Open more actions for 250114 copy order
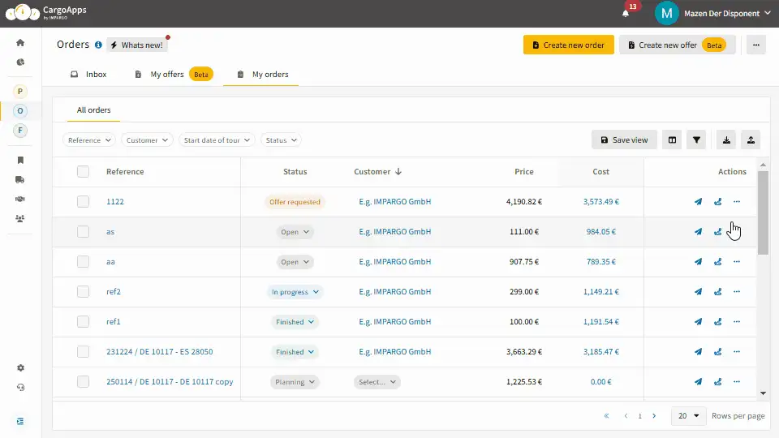 [x=737, y=382]
